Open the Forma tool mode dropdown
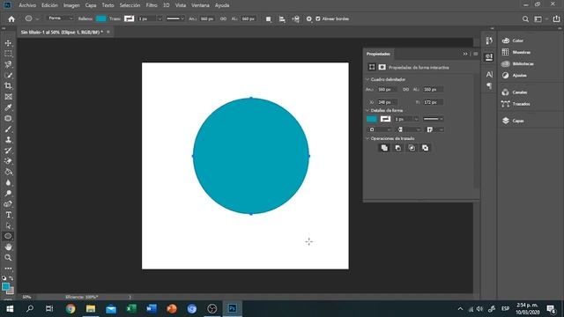The image size is (564, 317). click(x=61, y=18)
